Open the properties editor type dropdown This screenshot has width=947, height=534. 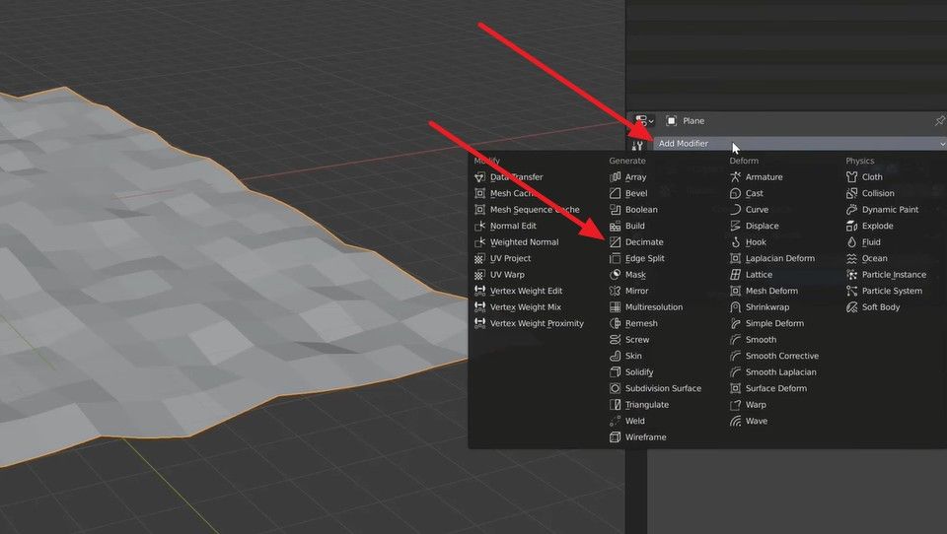[x=644, y=121]
